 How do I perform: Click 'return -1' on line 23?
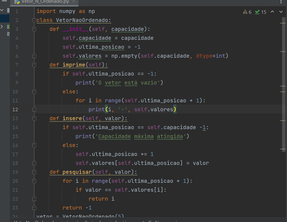click(x=77, y=208)
